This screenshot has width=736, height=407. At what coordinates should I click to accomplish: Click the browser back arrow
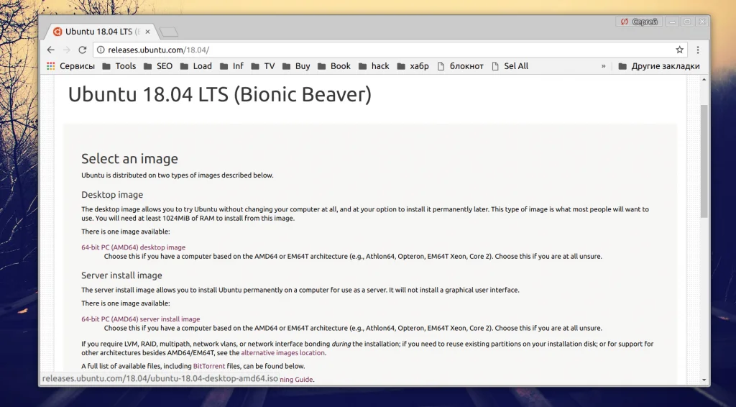(x=50, y=50)
